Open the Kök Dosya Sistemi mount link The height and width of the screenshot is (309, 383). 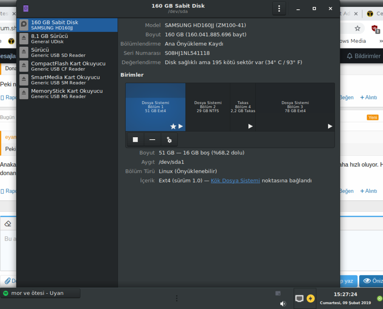[x=235, y=180]
